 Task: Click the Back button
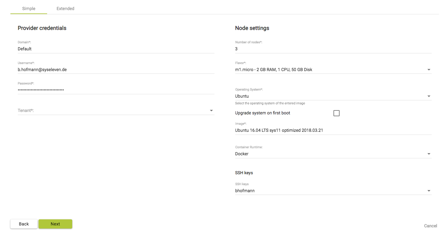24,224
